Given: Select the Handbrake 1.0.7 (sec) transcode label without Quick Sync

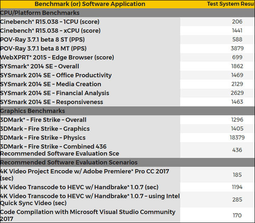Looking at the screenshot, I should coord(79,187).
